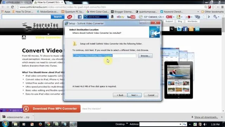Open SourceTec Facebook icon in header
225x127 pixels.
coord(185,29)
